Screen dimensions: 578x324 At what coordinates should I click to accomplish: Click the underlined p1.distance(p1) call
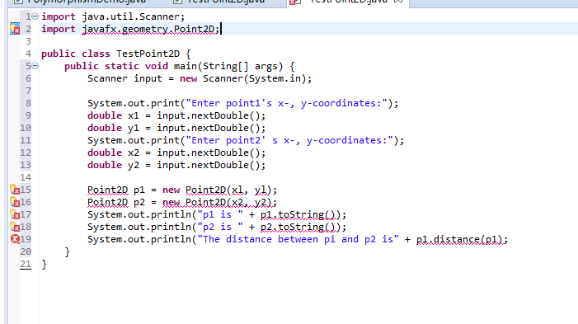click(x=459, y=240)
